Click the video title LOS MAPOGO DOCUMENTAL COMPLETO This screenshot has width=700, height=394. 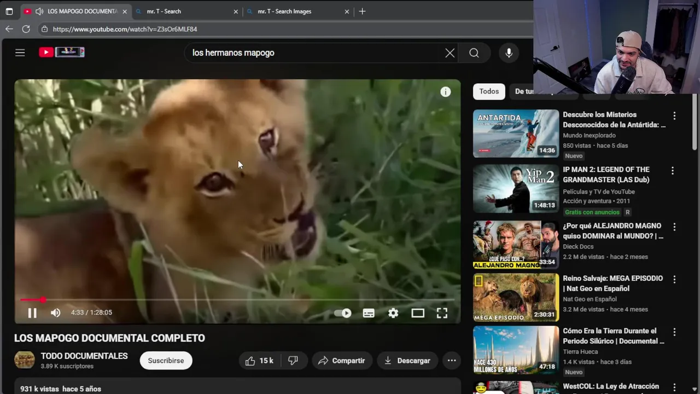(109, 338)
